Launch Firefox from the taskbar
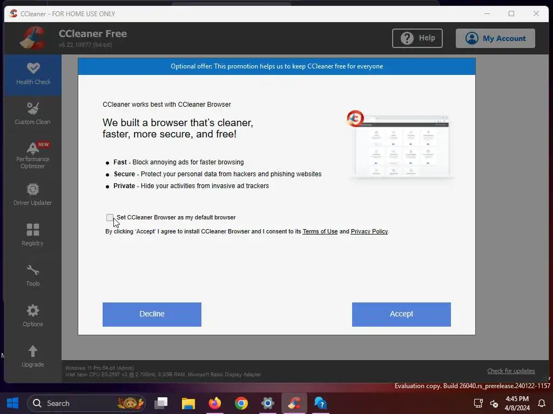Screen dimensions: 553x414 pyautogui.click(x=214, y=403)
